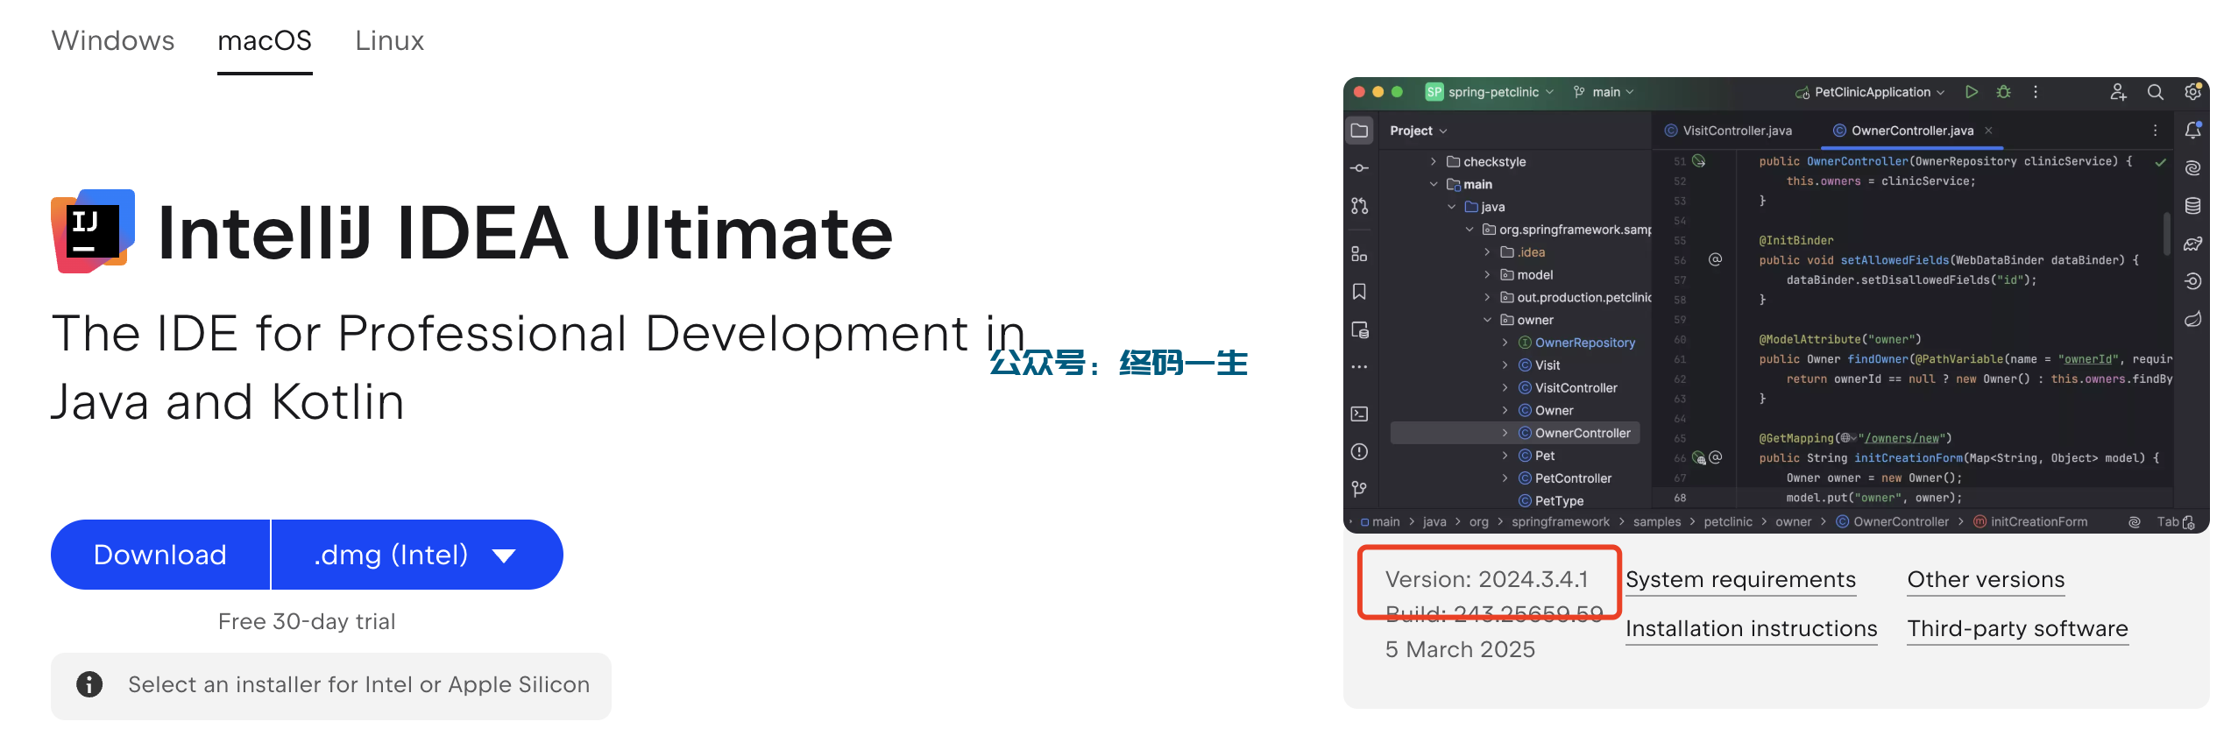The image size is (2238, 750).
Task: Click the Code With Me add-user icon
Action: pos(2118,92)
